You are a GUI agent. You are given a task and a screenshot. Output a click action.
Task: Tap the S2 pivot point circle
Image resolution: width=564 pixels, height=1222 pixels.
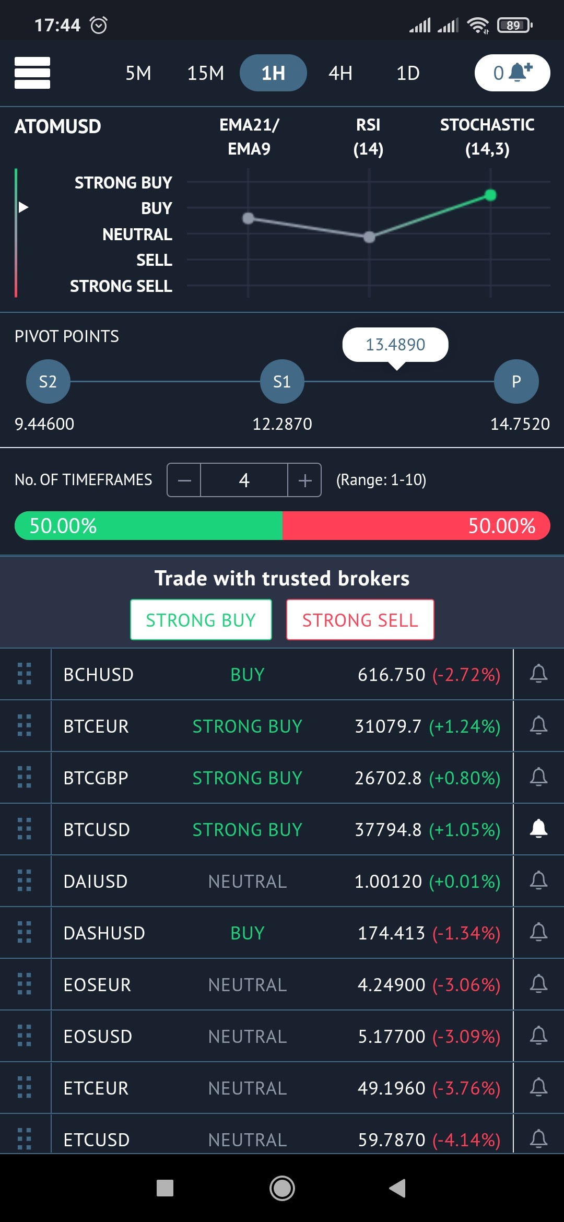tap(48, 381)
